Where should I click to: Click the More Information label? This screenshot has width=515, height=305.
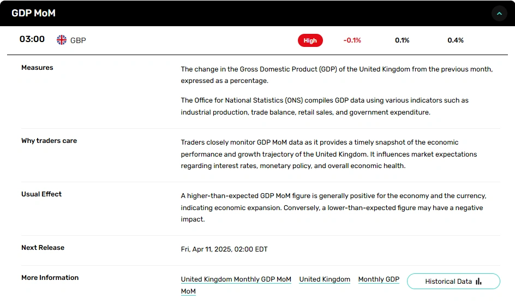50,278
